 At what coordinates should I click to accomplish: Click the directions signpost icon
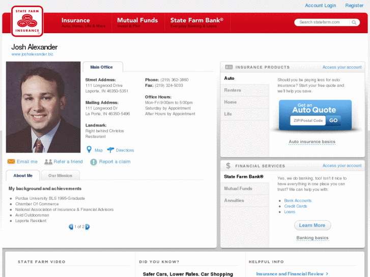(x=110, y=150)
